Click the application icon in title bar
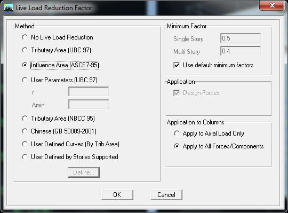The image size is (288, 213). point(9,8)
